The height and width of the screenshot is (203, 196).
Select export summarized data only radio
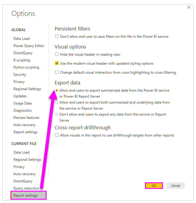(57, 90)
